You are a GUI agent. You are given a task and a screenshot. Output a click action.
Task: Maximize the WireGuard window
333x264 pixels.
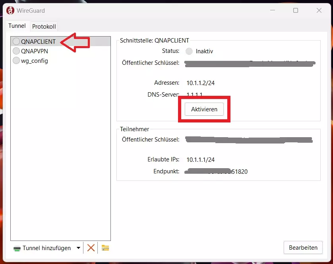click(x=296, y=11)
